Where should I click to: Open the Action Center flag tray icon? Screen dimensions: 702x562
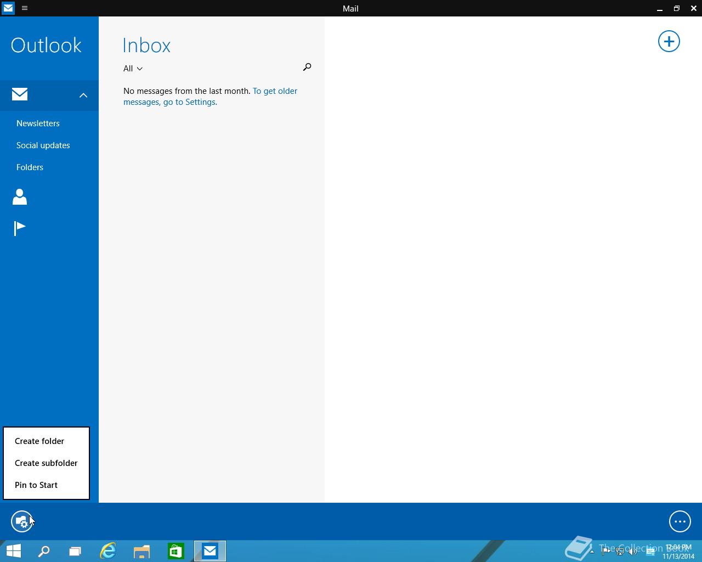[x=607, y=552]
